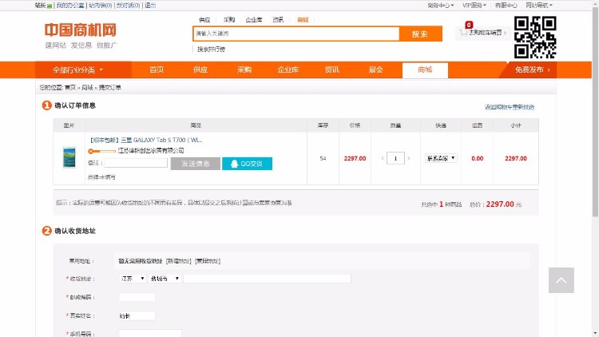Click the QR code image
Viewport: 599px width, 337px height.
535,37
